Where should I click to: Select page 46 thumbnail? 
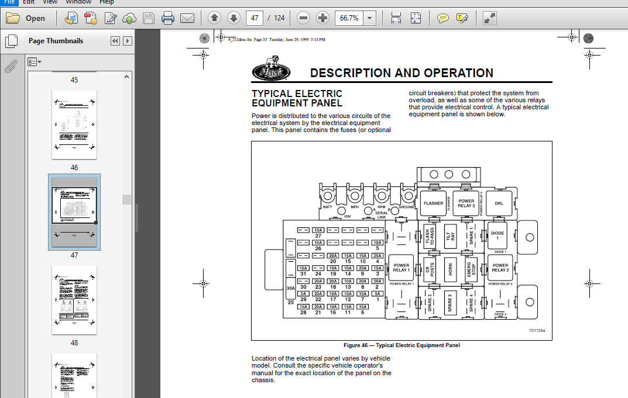pos(74,124)
